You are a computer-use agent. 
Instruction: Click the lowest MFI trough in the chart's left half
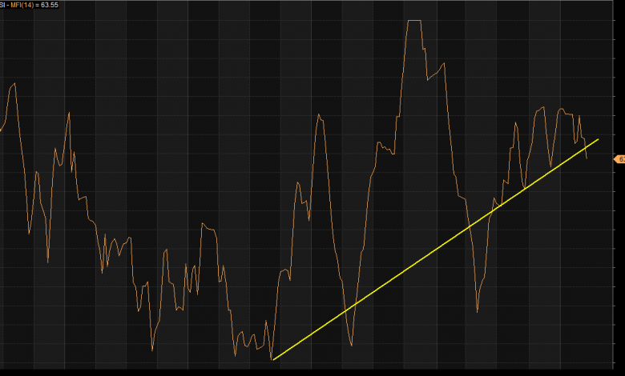(x=152, y=350)
